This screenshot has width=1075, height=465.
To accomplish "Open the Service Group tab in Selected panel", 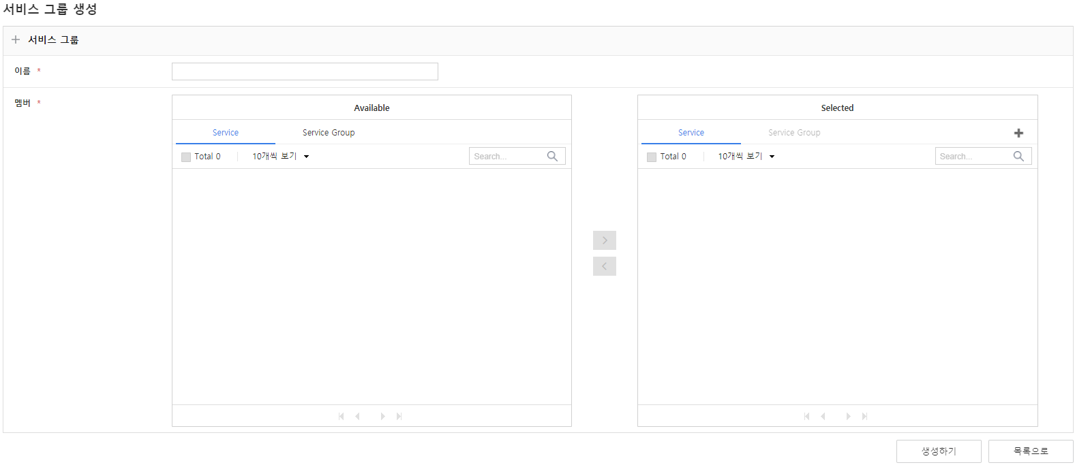I will click(x=794, y=133).
